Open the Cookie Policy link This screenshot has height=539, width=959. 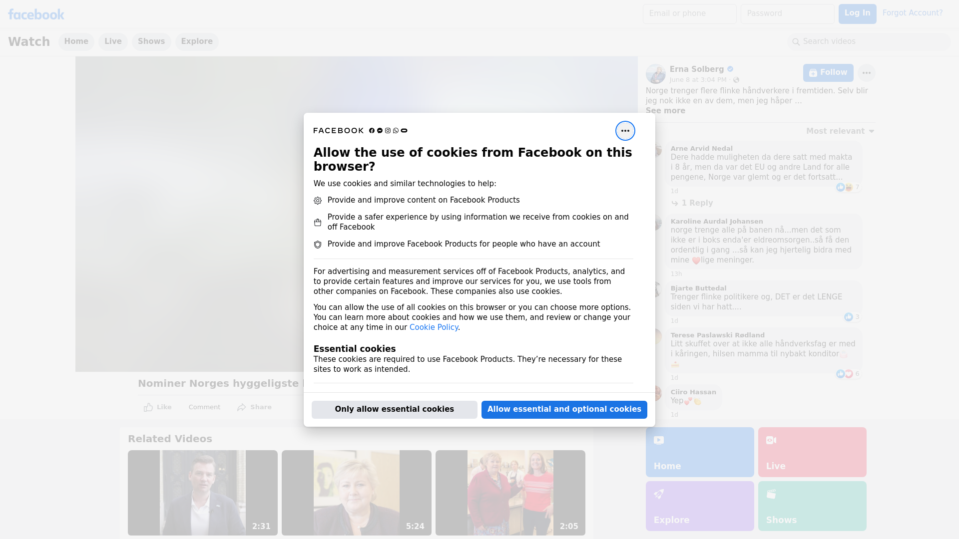pos(434,327)
